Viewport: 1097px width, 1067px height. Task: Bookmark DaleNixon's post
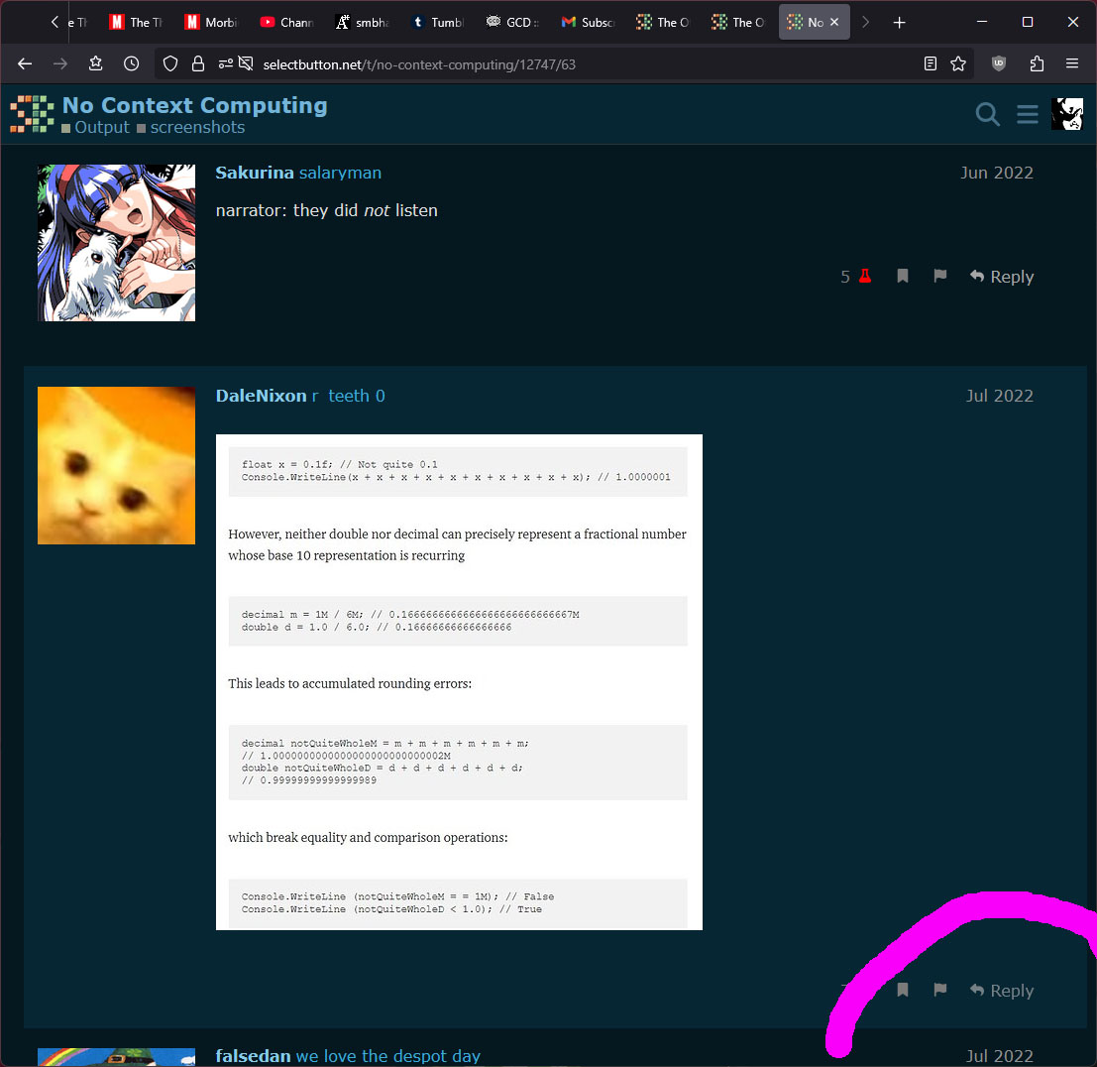(x=903, y=990)
